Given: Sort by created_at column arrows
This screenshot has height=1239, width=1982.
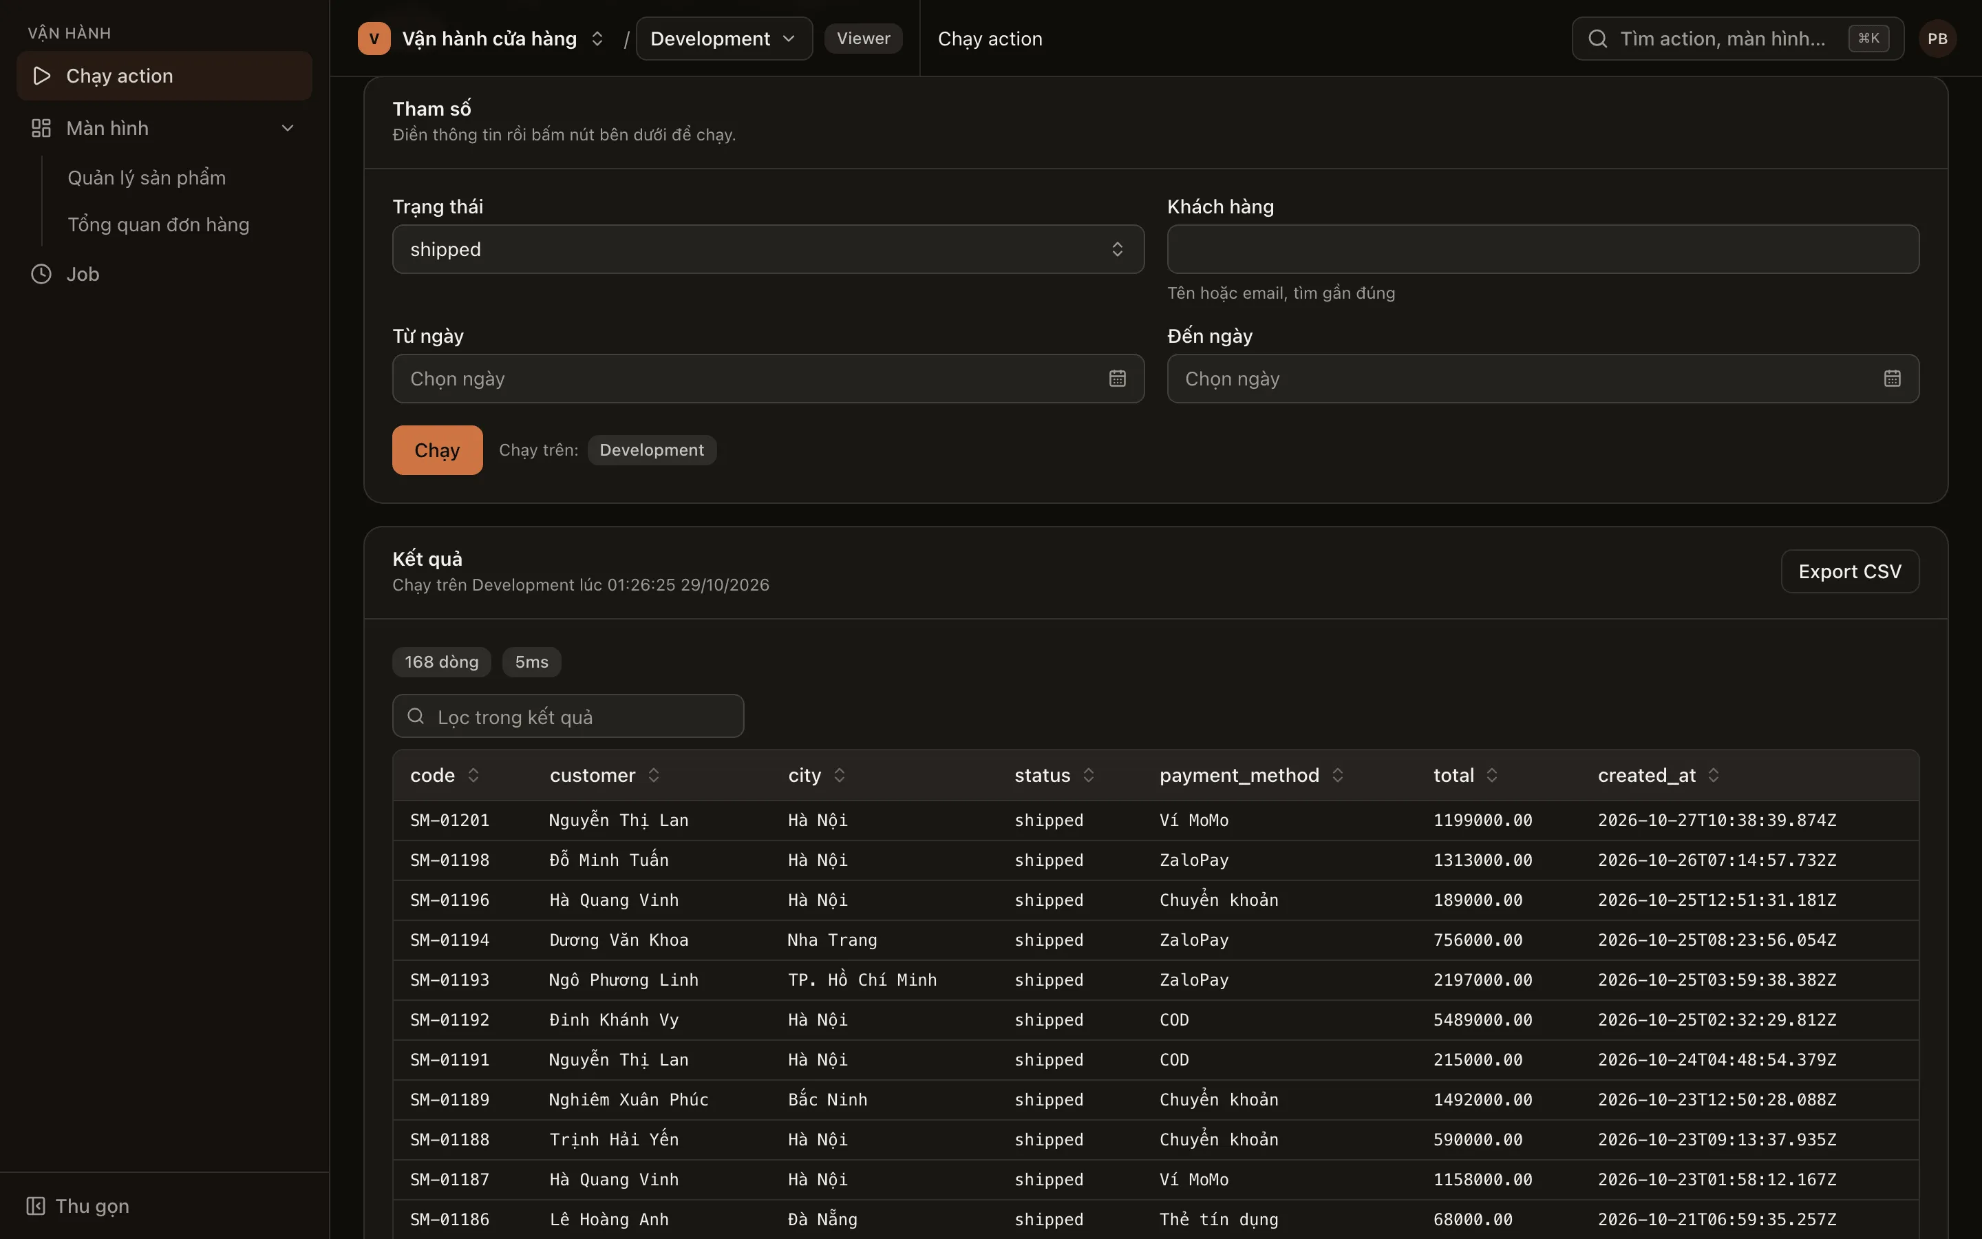Looking at the screenshot, I should tap(1714, 775).
